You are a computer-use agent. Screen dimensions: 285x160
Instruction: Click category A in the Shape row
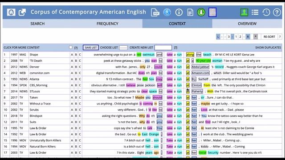click(x=72, y=55)
